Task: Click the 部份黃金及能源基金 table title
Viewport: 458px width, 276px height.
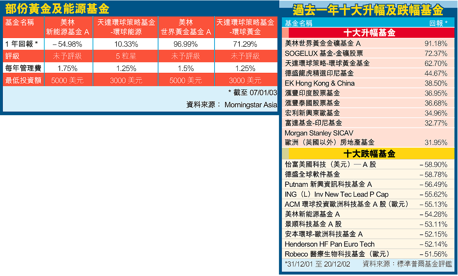Action: click(x=58, y=8)
